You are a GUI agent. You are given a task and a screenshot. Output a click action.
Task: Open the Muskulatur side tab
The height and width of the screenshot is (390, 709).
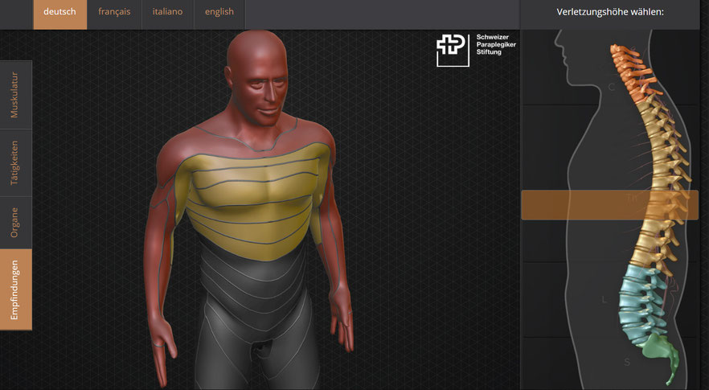(x=15, y=95)
